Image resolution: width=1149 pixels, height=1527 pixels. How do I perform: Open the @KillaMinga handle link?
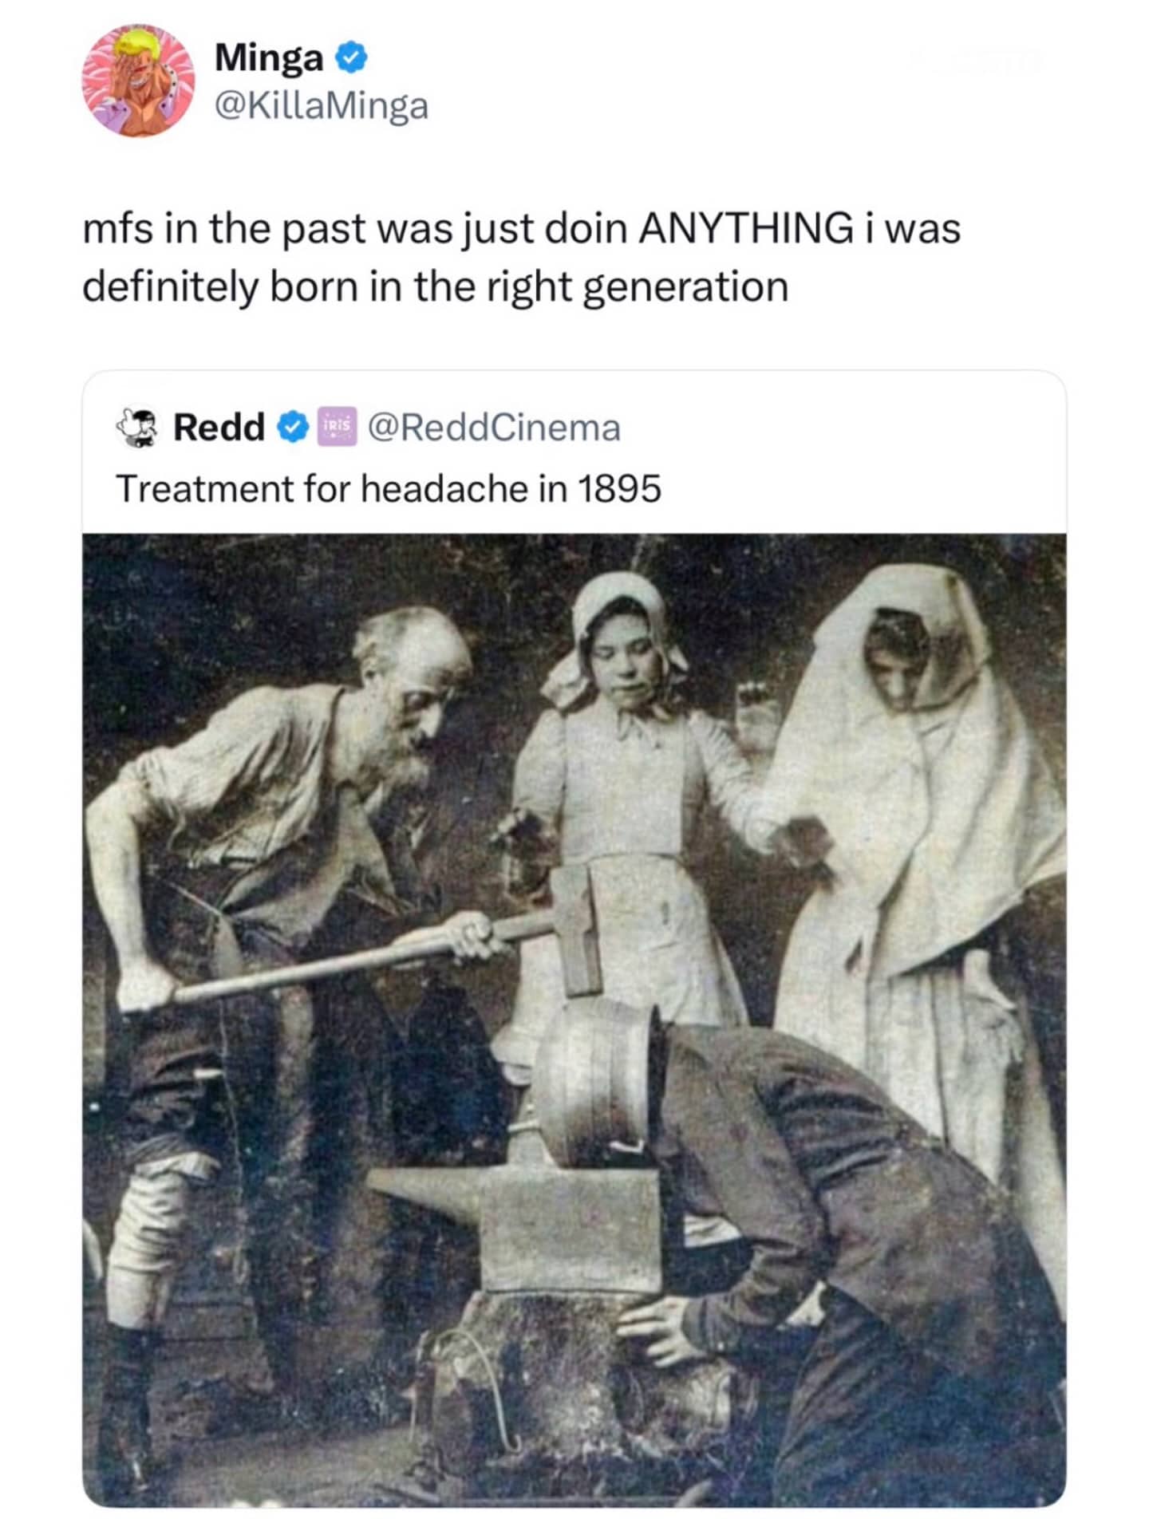(321, 105)
